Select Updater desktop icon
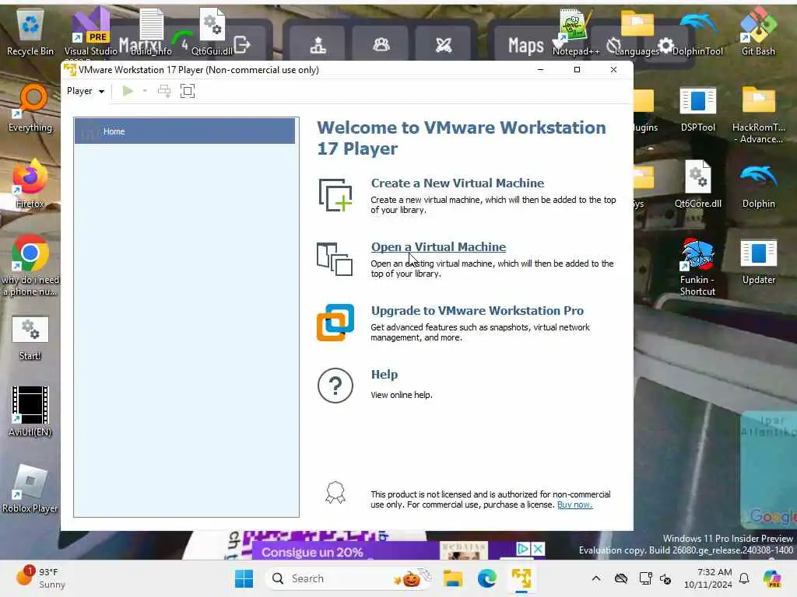This screenshot has height=597, width=797. coord(758,261)
